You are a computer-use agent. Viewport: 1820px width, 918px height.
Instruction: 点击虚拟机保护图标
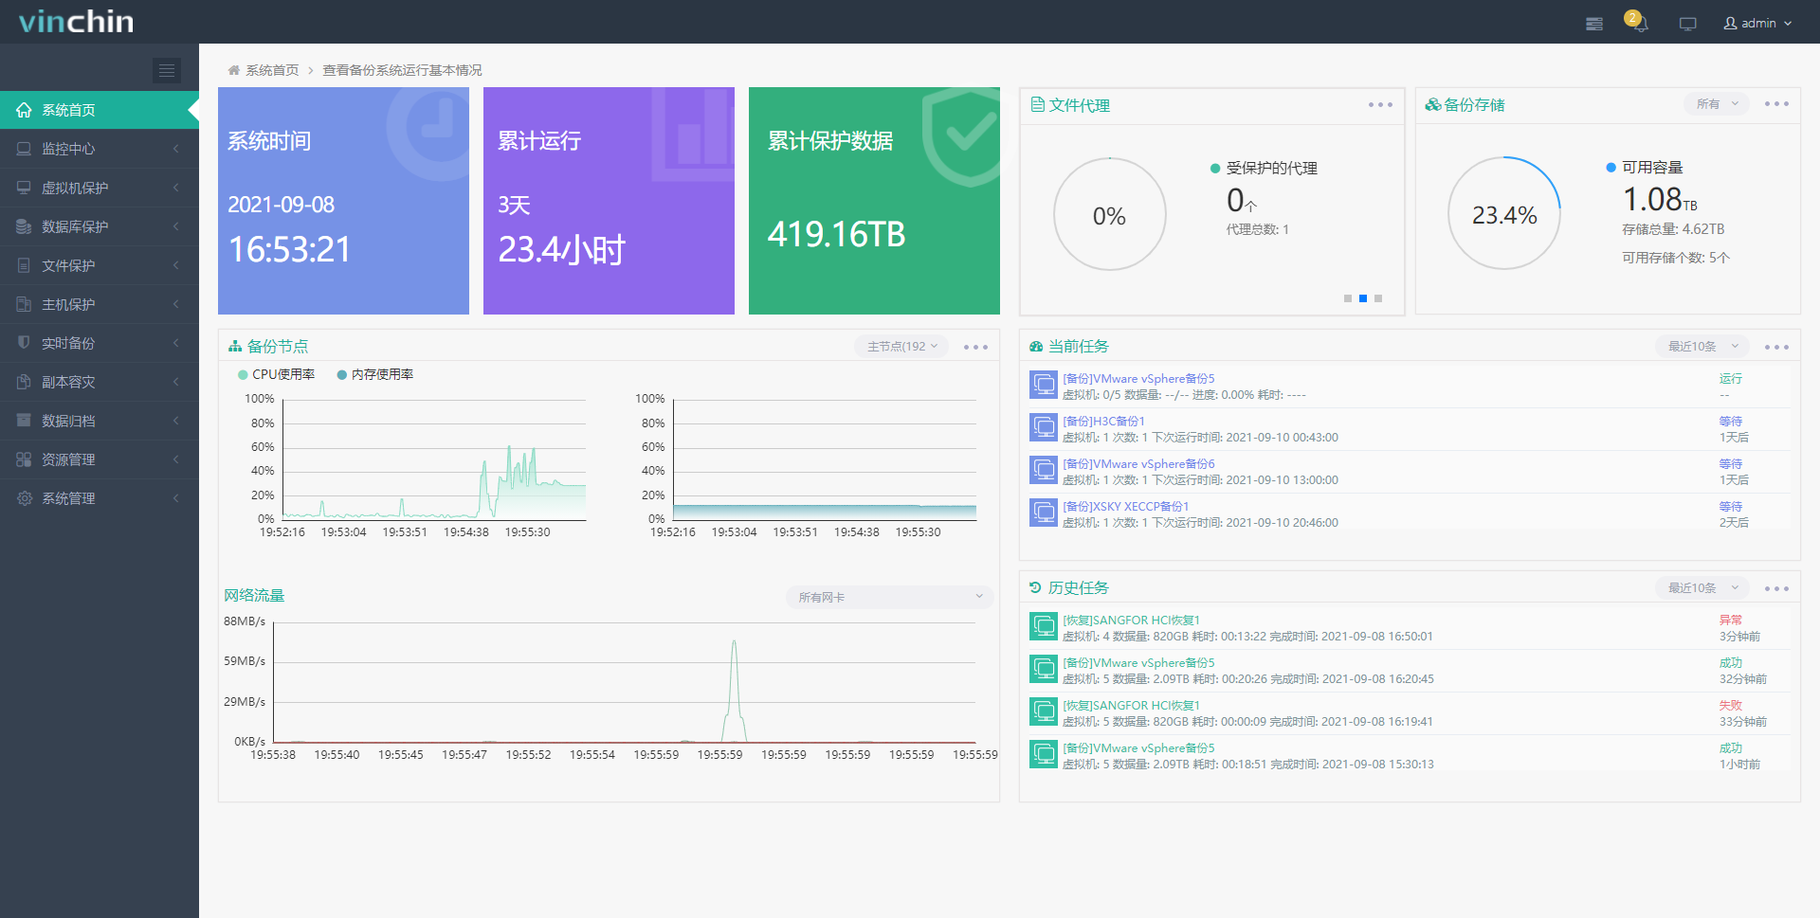point(24,188)
